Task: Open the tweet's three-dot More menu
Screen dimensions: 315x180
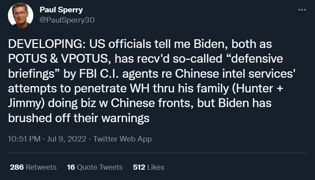Action: 302,10
